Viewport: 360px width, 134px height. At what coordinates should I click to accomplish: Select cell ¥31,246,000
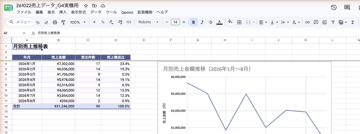58,106
